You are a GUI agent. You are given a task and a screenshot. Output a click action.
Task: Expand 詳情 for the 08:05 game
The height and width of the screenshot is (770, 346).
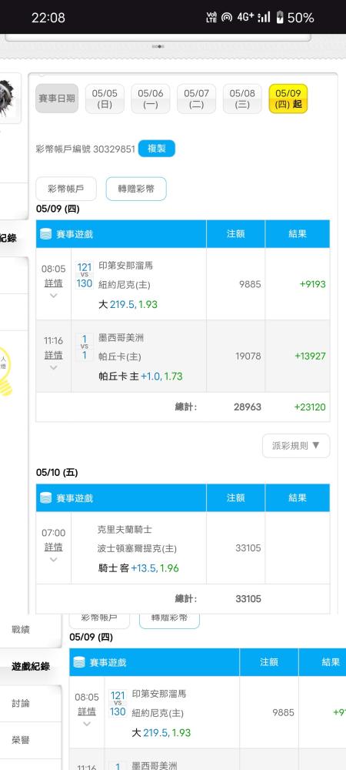point(53,283)
